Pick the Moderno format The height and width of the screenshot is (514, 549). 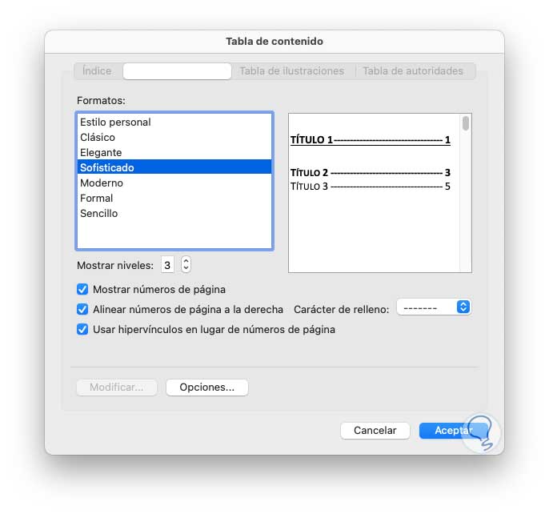coord(102,183)
